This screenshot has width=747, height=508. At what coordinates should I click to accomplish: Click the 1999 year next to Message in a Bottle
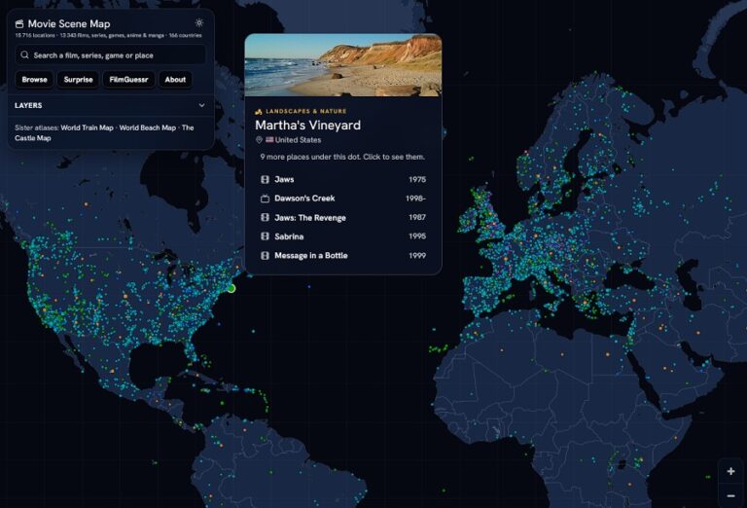point(417,255)
